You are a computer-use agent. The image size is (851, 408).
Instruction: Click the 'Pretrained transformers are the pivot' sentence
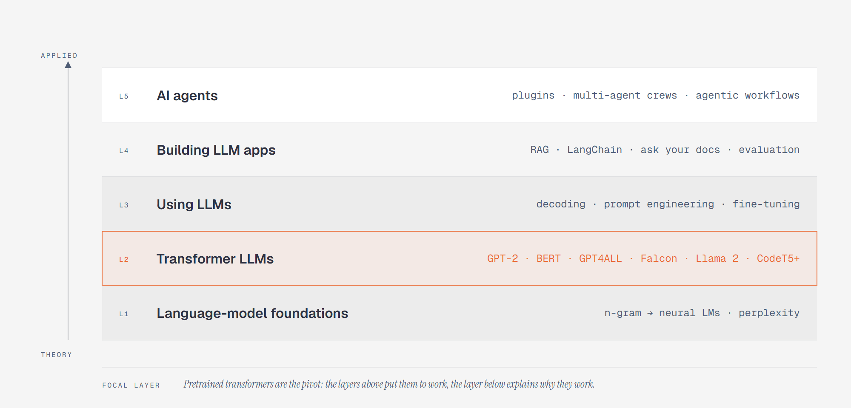tap(389, 384)
